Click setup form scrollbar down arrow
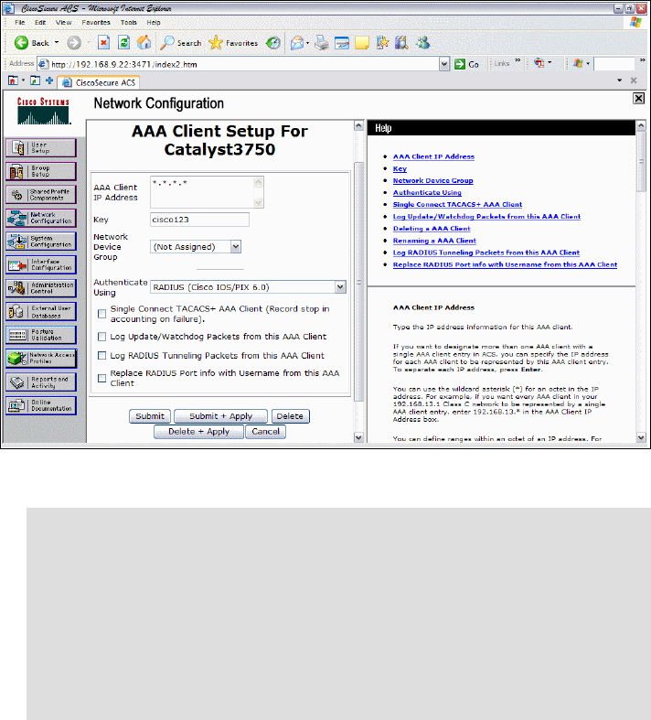Image resolution: width=651 pixels, height=720 pixels. point(358,437)
